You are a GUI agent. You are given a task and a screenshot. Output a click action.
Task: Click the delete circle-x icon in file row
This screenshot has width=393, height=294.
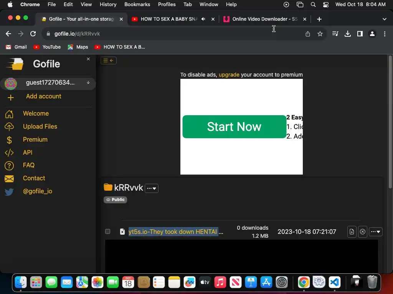(363, 232)
